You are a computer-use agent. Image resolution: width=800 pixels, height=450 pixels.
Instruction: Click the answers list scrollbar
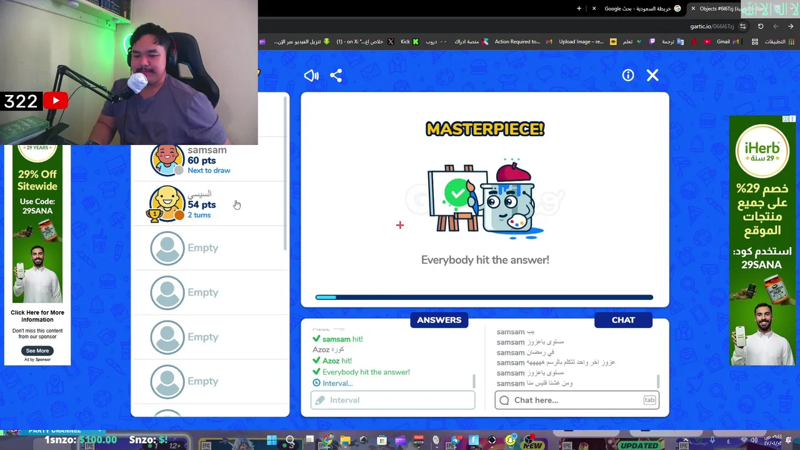[x=474, y=381]
